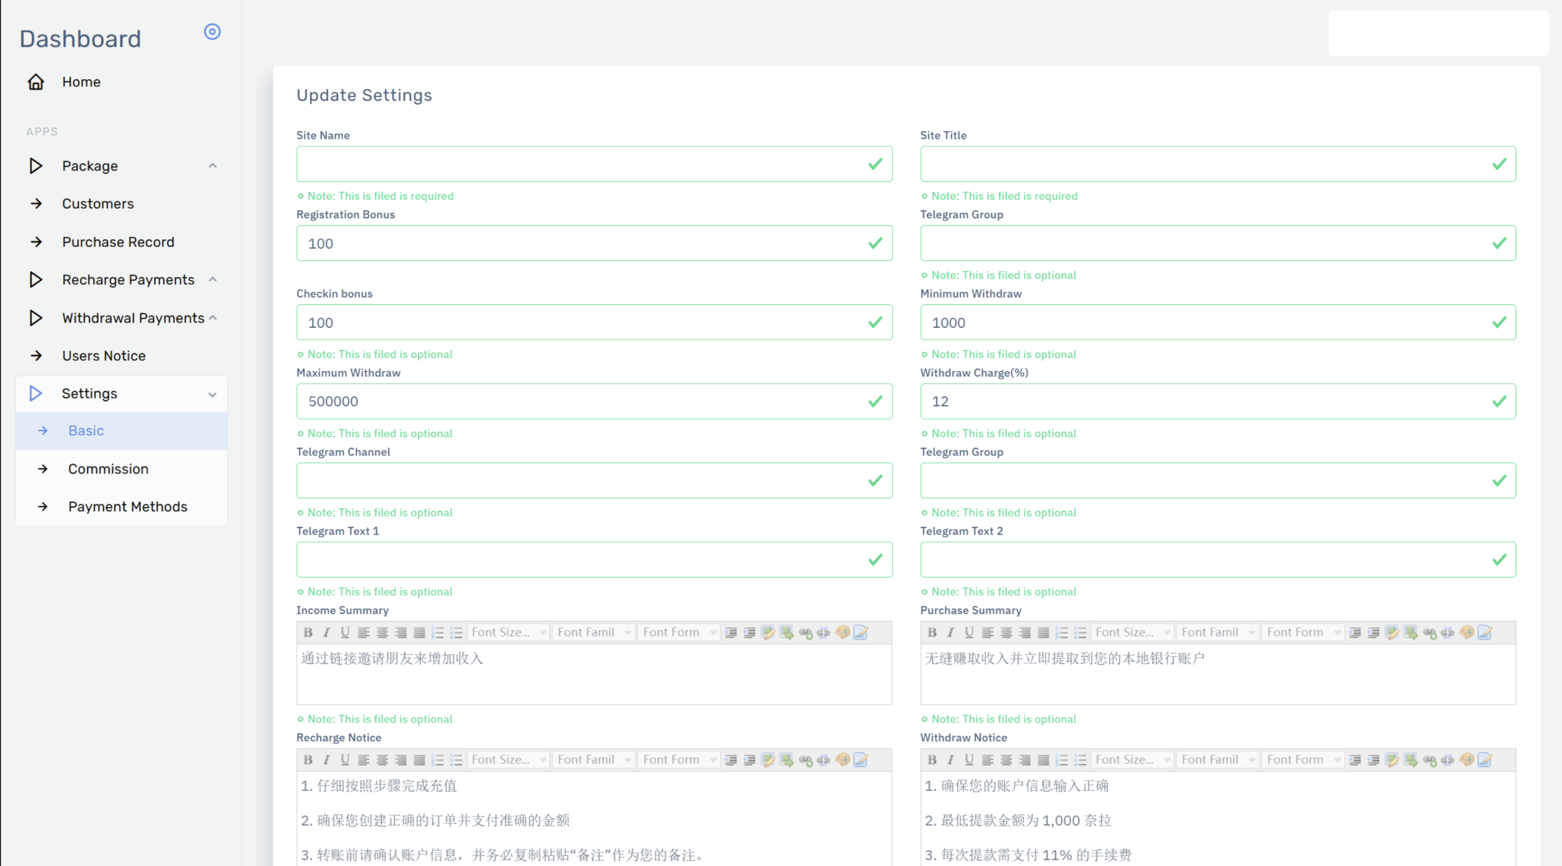Click the Site Name input field
1562x866 pixels.
tap(580, 164)
